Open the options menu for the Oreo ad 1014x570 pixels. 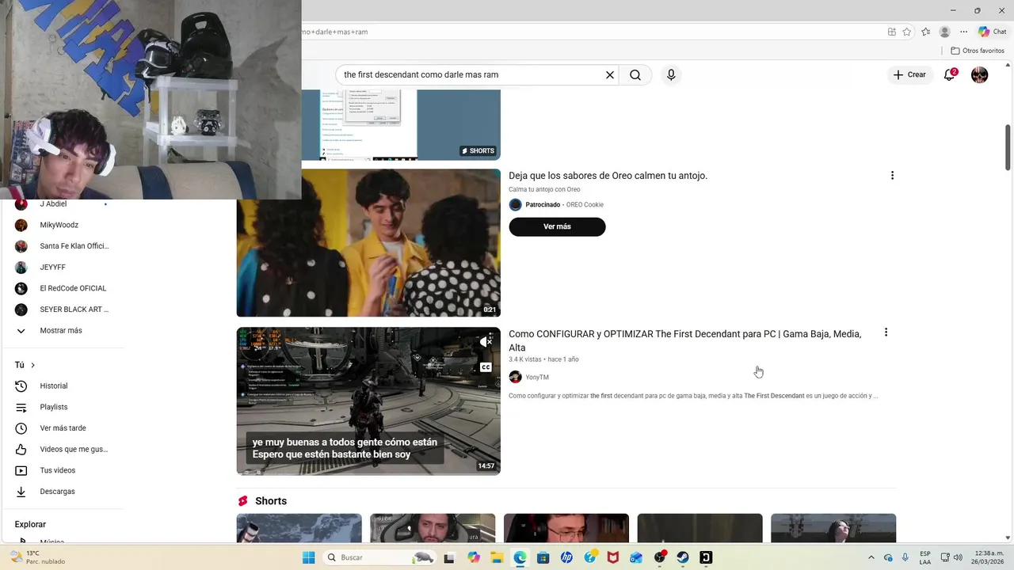pos(892,176)
